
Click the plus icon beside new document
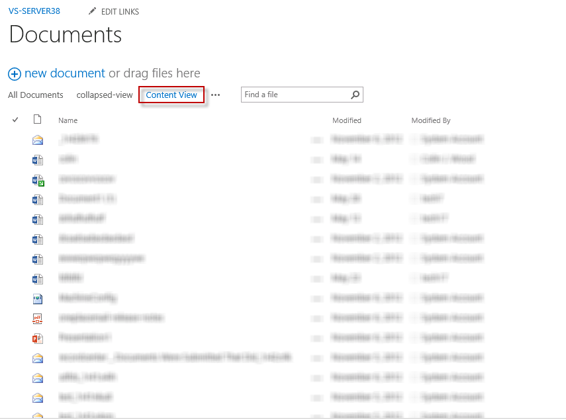(x=15, y=74)
